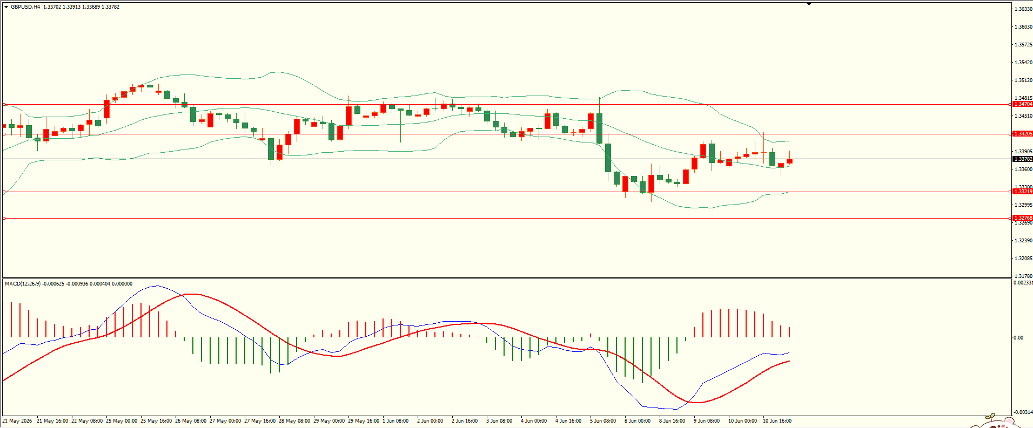Click the 10 Jun 16:00 label on time axis

pos(777,421)
